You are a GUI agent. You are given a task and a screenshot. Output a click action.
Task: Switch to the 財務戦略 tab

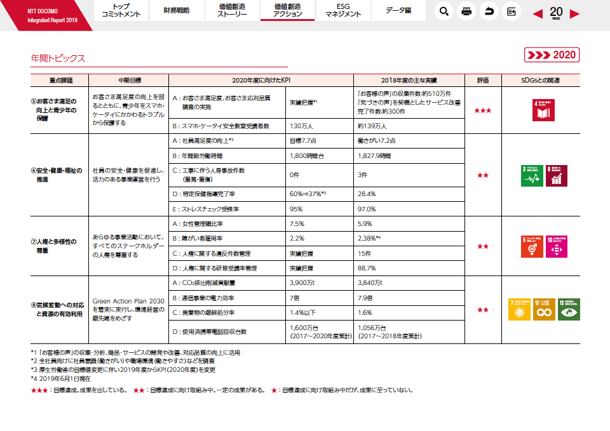[177, 10]
